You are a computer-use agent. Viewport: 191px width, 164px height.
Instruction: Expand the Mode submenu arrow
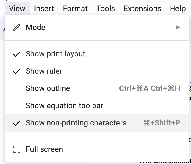tap(178, 27)
